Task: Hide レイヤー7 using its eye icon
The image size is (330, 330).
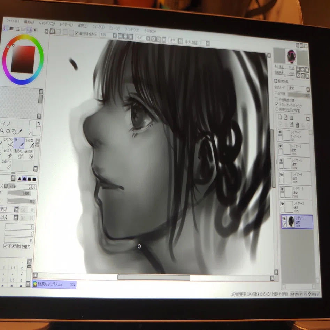Action: [x=280, y=132]
